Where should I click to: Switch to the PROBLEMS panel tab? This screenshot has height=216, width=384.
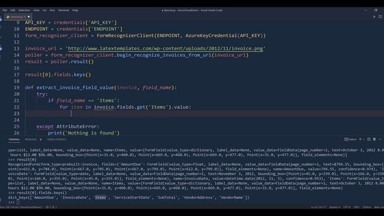click(x=31, y=139)
